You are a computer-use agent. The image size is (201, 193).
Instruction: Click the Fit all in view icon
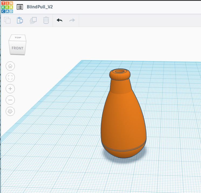[10, 77]
